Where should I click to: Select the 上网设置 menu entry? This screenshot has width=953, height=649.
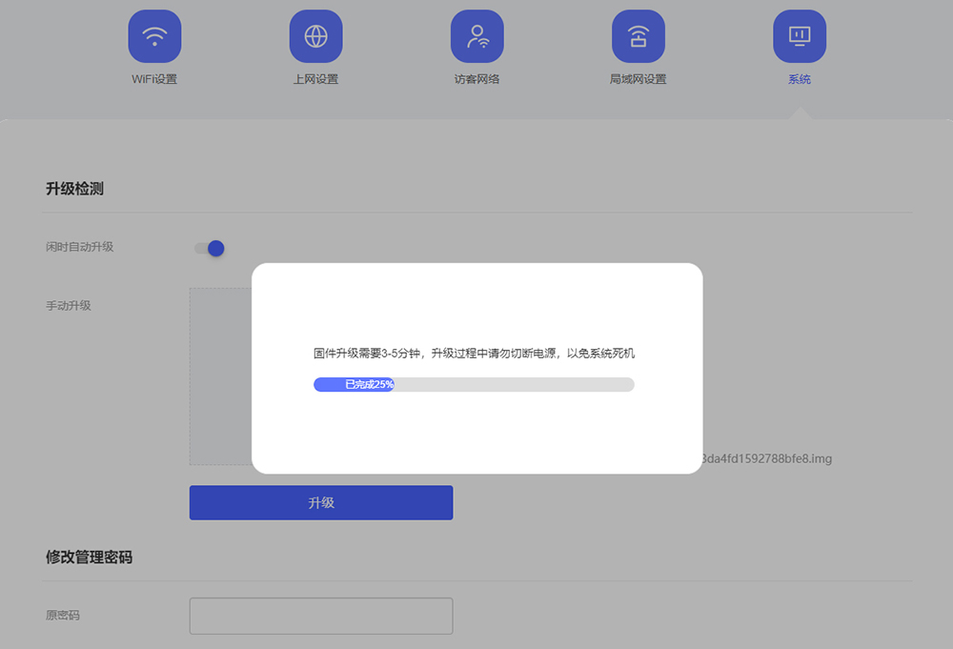point(315,80)
